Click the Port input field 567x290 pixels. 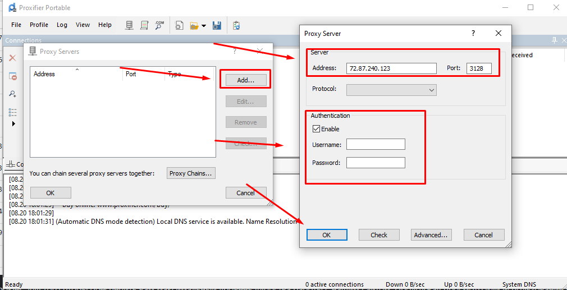[479, 68]
